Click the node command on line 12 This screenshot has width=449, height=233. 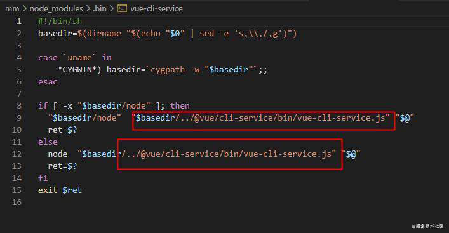58,154
